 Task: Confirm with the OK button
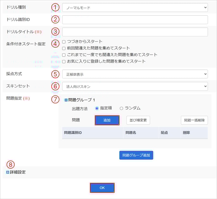pyautogui.click(x=102, y=188)
